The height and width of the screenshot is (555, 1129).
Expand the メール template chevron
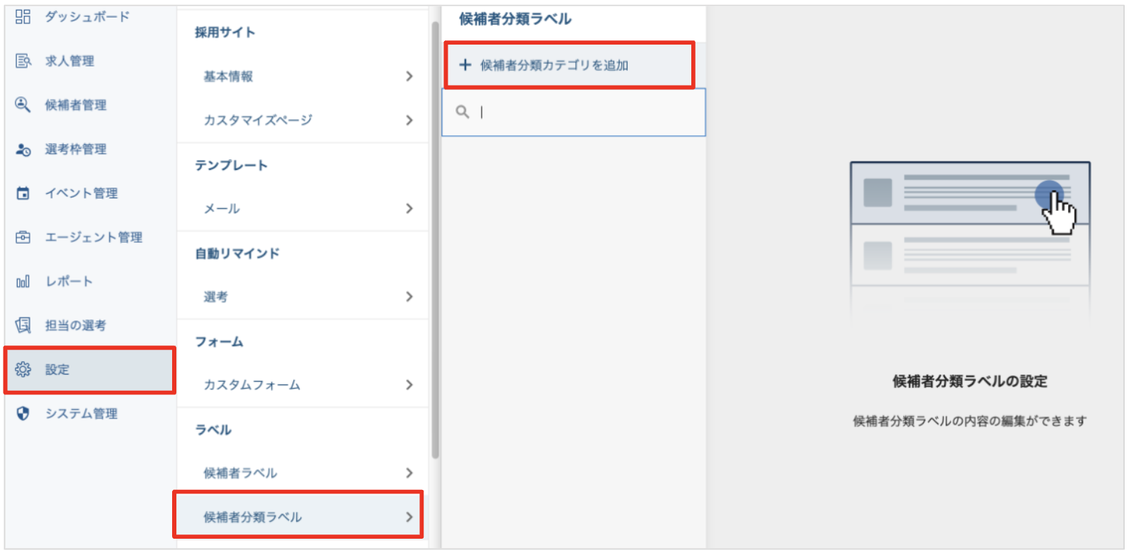[x=409, y=208]
